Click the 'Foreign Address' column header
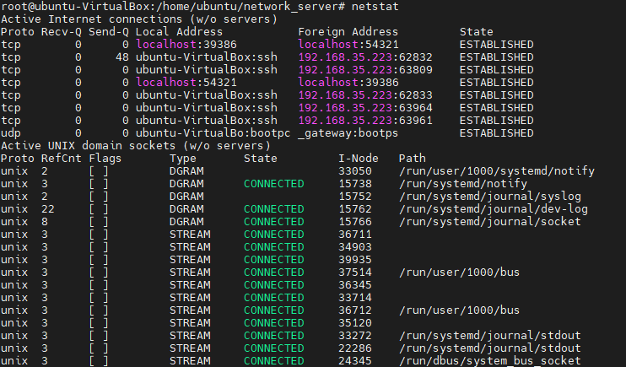626x367 pixels. 348,31
